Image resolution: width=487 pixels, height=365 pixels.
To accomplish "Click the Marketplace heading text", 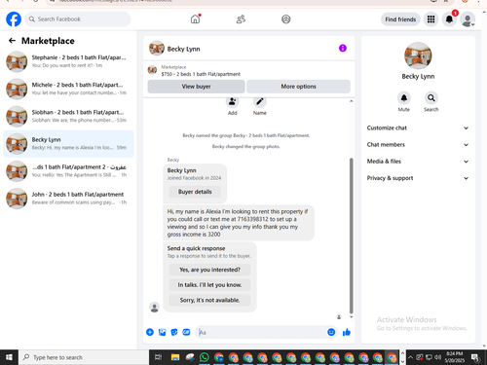I will click(48, 41).
